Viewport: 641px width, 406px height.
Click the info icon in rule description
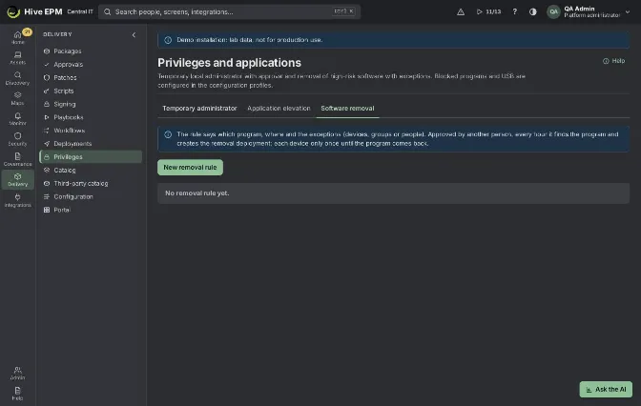[x=168, y=134]
